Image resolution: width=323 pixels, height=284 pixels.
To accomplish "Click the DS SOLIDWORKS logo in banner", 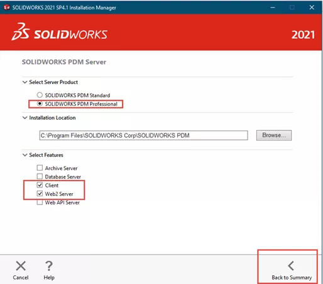I will (x=60, y=32).
